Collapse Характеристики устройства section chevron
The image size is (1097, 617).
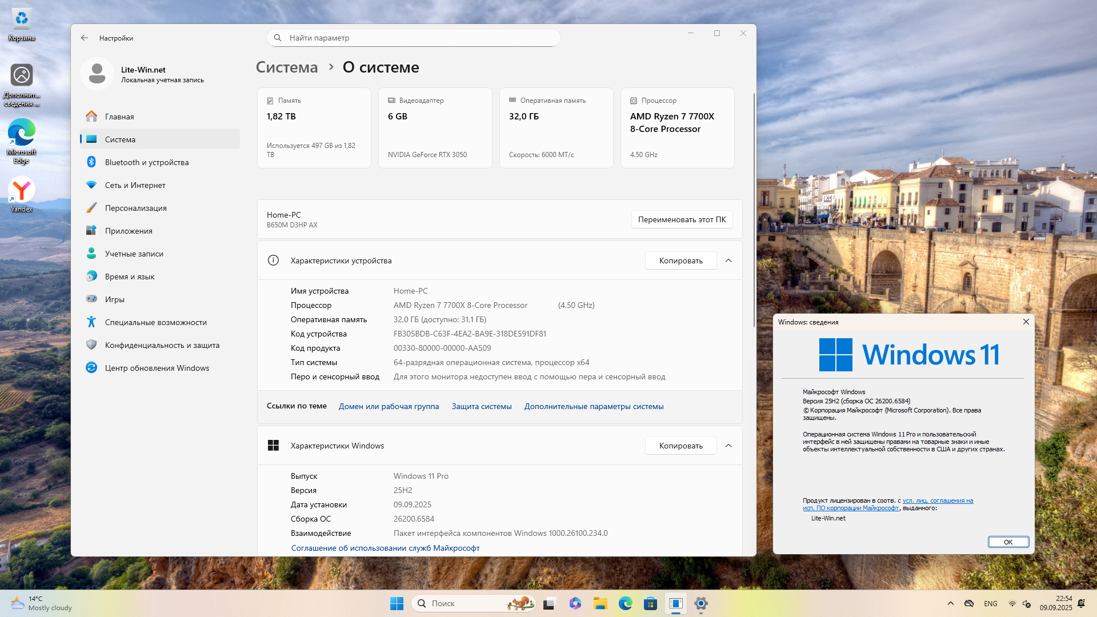point(728,261)
